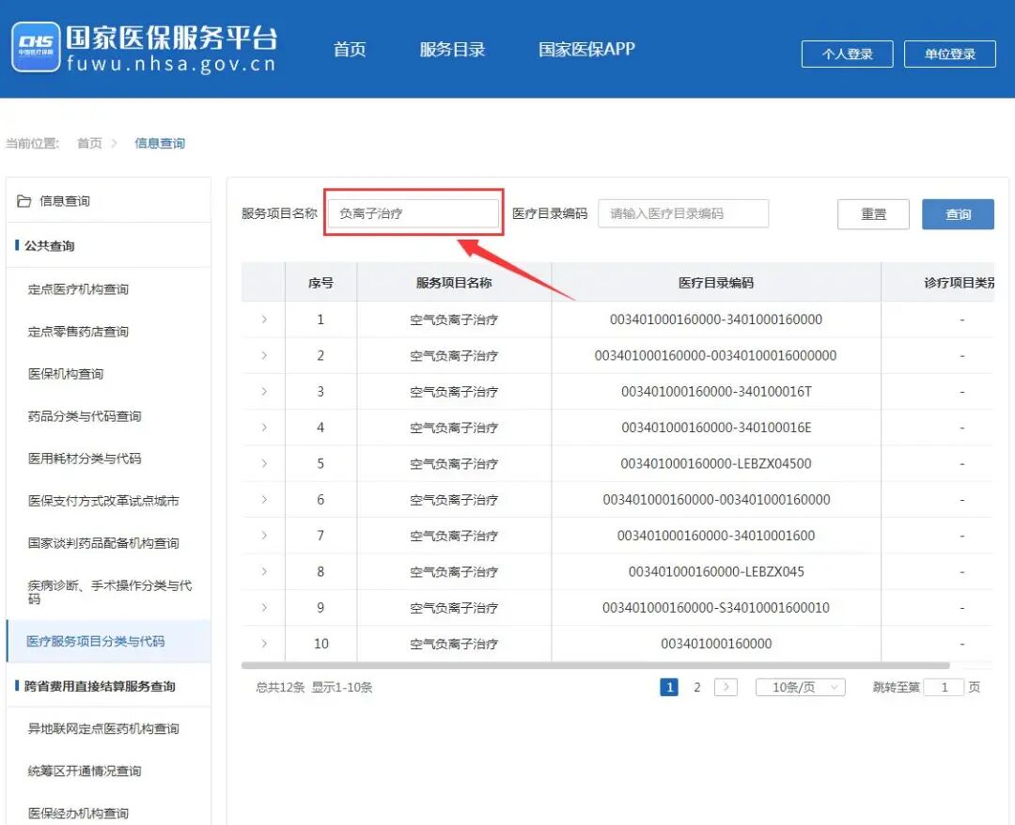Click the 个人登录 login button

[x=846, y=54]
